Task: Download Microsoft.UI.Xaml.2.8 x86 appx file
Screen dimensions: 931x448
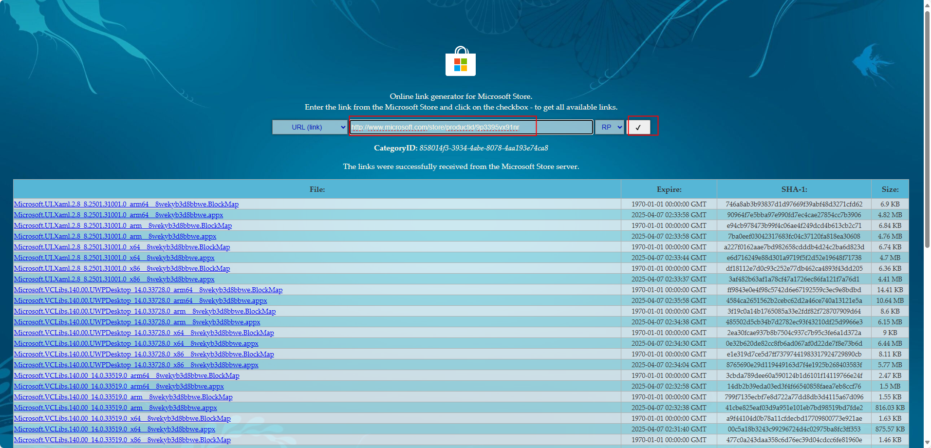Action: click(114, 279)
